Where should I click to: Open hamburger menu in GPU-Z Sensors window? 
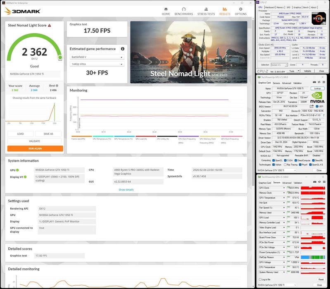(323, 182)
